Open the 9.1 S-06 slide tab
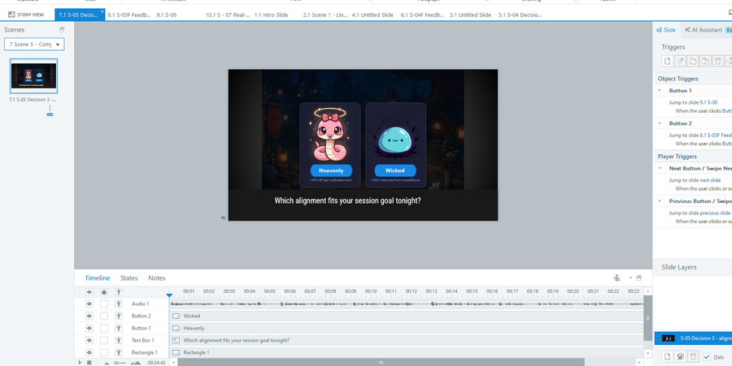 (166, 15)
